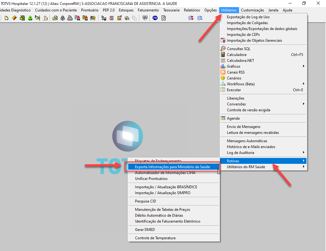Click the window icon with red arrows
This screenshot has width=326, height=251.
[191, 18]
